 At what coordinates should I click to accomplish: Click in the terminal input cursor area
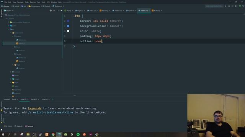pyautogui.click(x=4, y=120)
